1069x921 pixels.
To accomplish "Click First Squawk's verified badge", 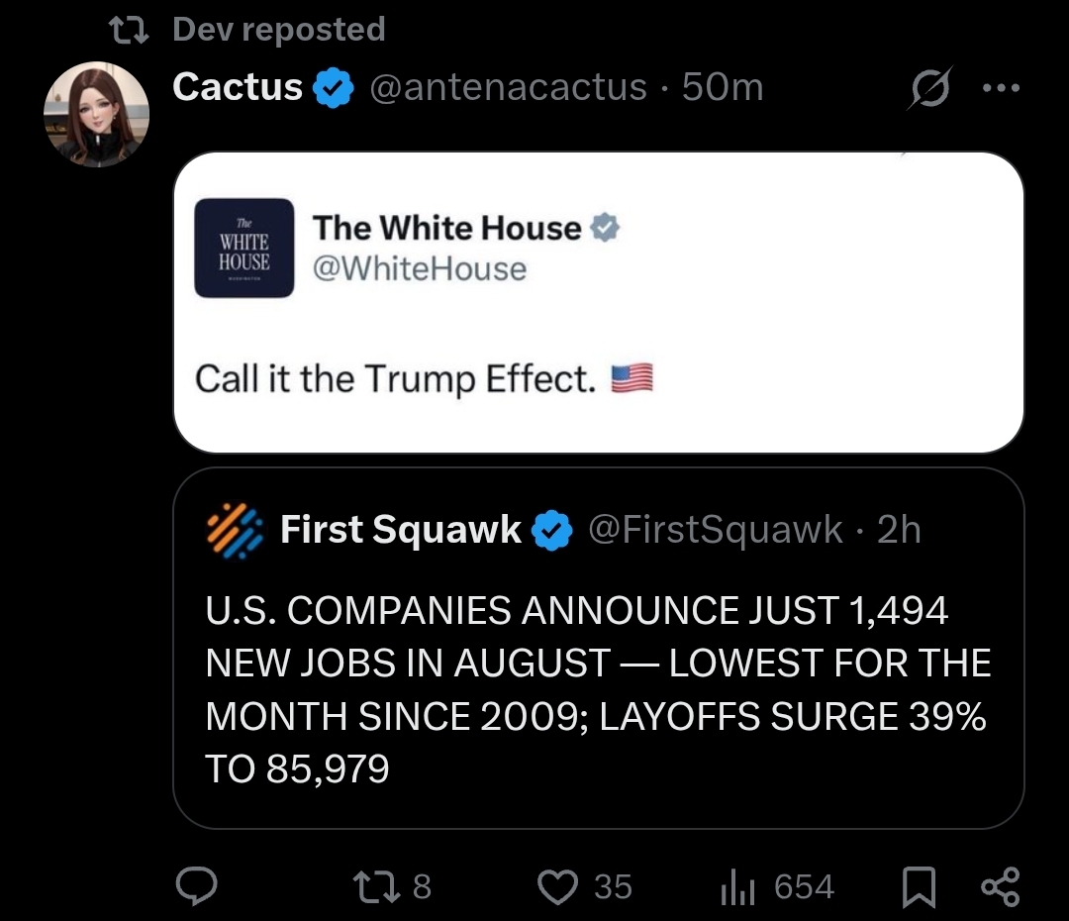I will (x=552, y=531).
